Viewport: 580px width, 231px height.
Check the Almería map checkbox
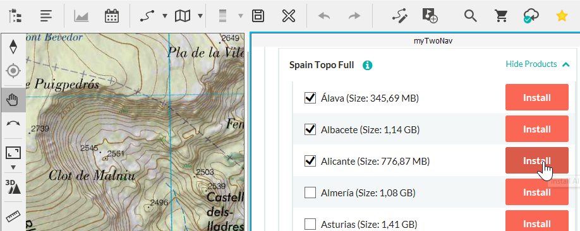coord(310,192)
